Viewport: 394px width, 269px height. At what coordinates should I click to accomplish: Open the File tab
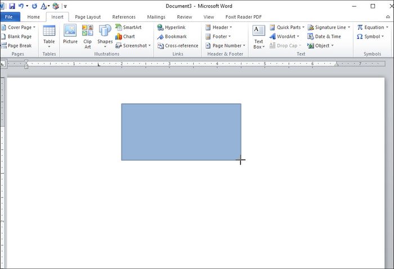click(10, 17)
